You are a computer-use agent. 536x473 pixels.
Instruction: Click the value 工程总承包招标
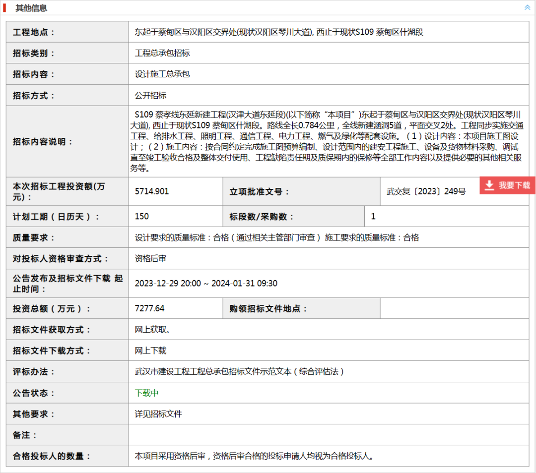click(162, 53)
